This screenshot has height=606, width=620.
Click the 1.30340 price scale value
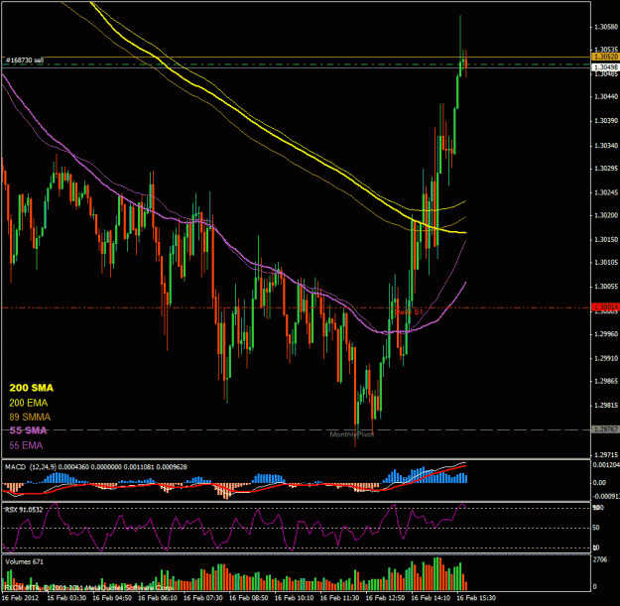[x=606, y=146]
